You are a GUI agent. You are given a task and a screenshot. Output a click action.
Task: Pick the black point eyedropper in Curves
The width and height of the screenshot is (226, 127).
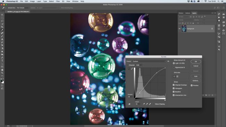tap(144, 104)
